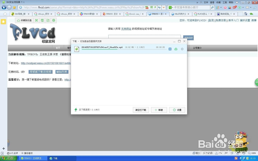The width and height of the screenshot is (258, 161).
Task: Click the green expand fullscreen toolbar icon
Action: coord(36,20)
